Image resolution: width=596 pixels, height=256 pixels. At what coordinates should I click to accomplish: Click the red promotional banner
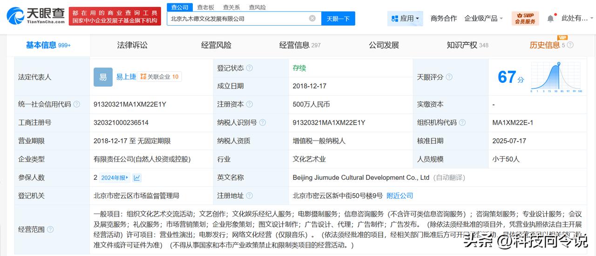point(115,16)
